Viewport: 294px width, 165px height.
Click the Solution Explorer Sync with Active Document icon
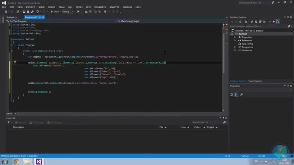pos(252,22)
